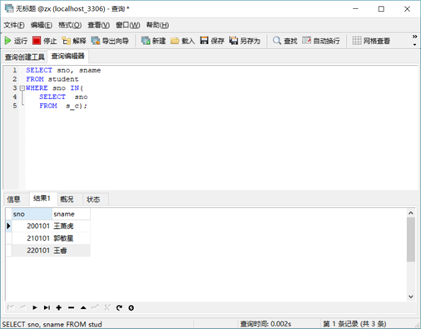Viewport: 421px width, 329px height.
Task: Click query time 0.002s in status bar
Action: point(265,324)
